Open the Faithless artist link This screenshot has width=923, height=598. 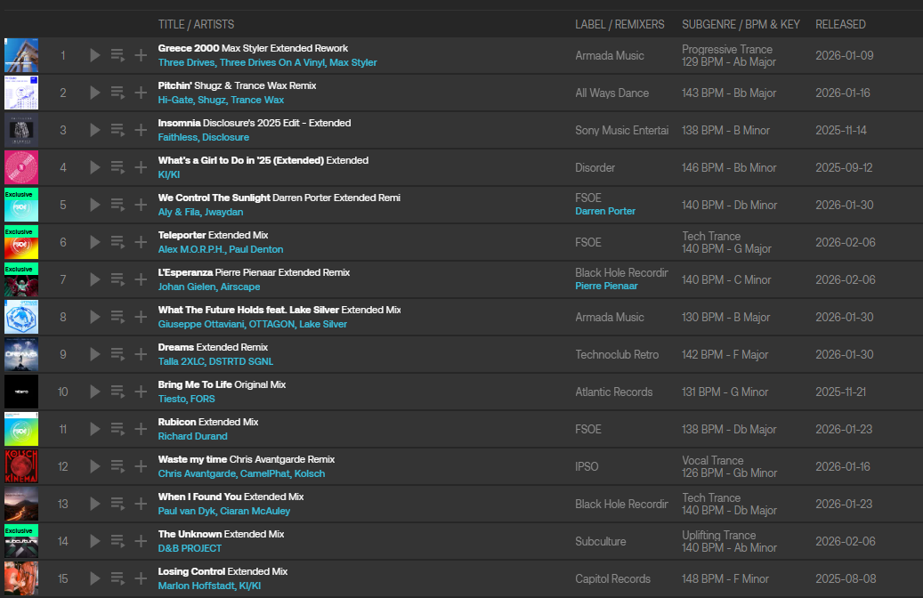click(177, 138)
